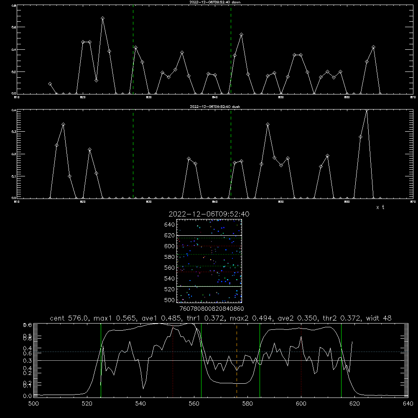The width and height of the screenshot is (418, 418).
Task: Click "620" on the bottom plot x-axis
Action: (x=355, y=404)
